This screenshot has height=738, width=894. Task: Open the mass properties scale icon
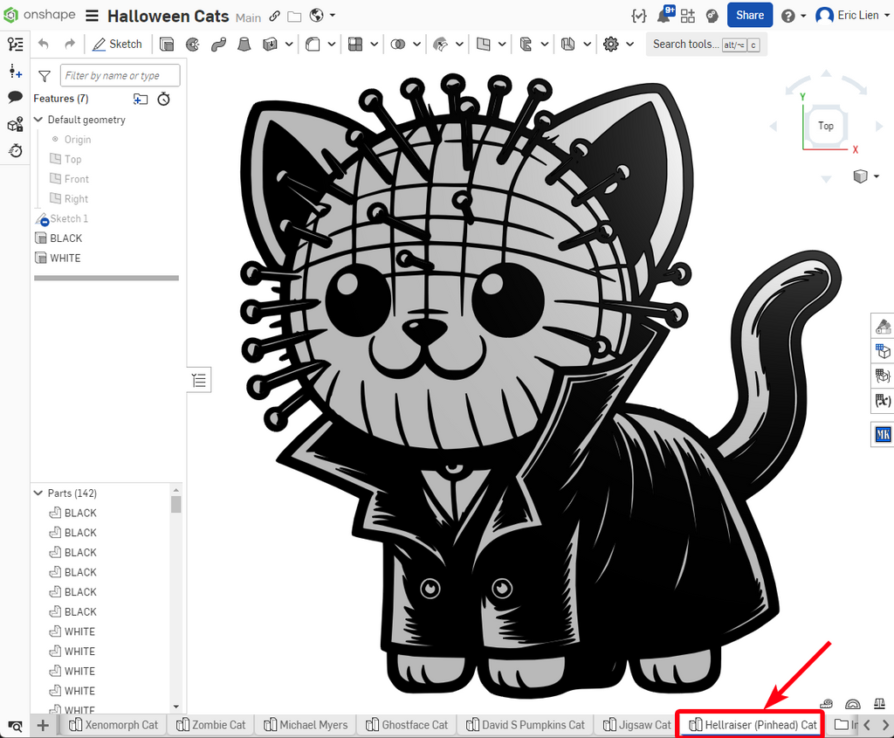pyautogui.click(x=879, y=704)
